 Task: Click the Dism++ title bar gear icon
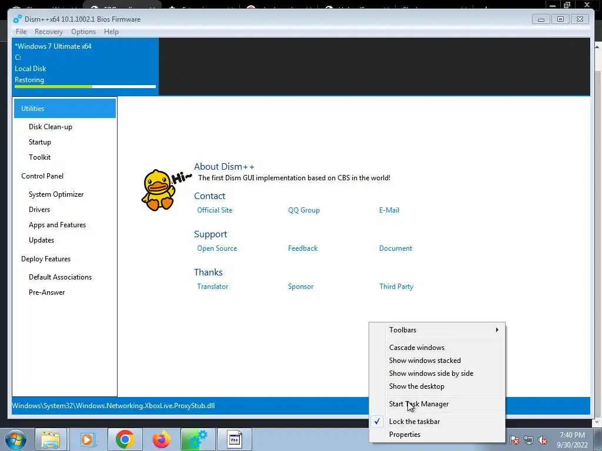coord(18,19)
